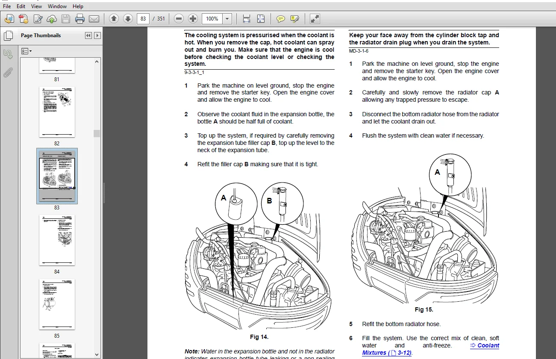Open the zoom level dropdown arrow
556x359 pixels.
(227, 19)
